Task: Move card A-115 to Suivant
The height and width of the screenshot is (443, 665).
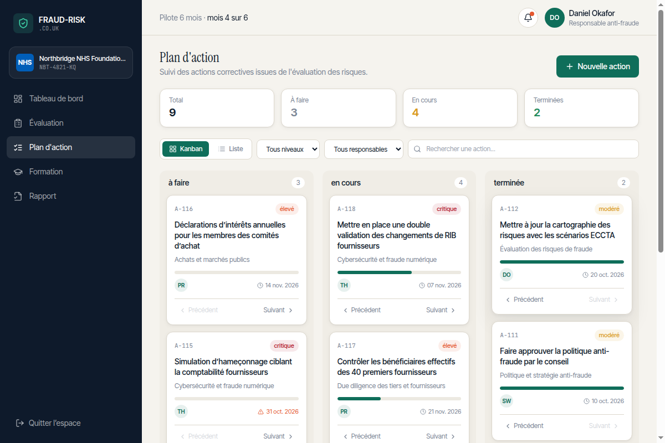Action: [278, 436]
